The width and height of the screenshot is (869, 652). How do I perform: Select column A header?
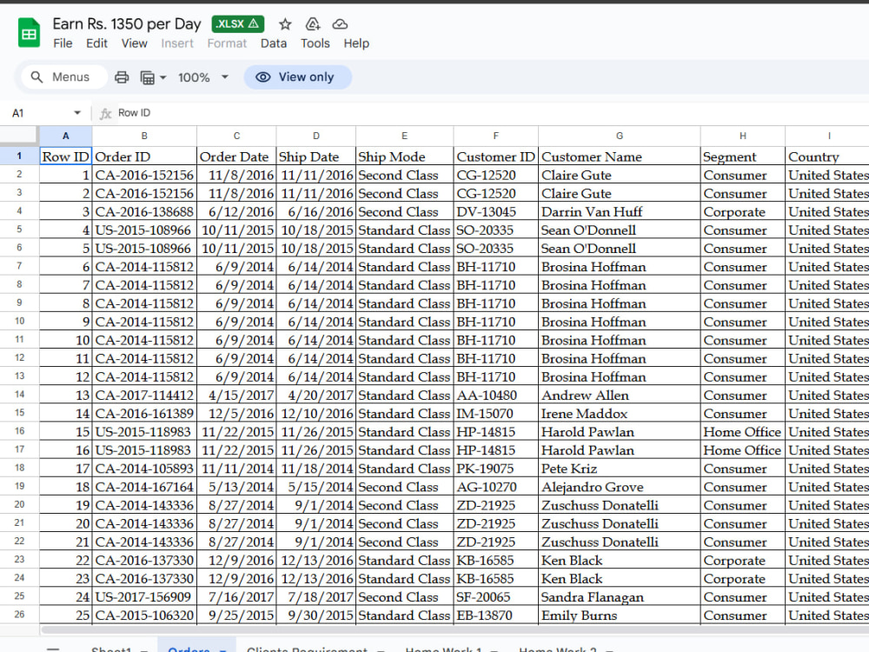tap(65, 136)
